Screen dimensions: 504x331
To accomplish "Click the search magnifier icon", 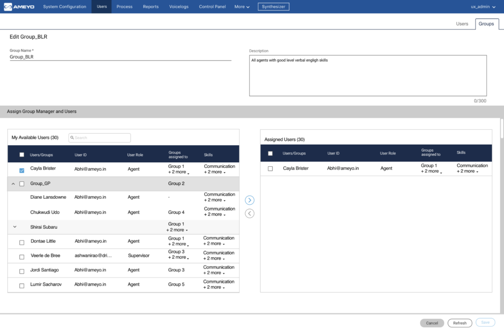I will click(x=72, y=138).
